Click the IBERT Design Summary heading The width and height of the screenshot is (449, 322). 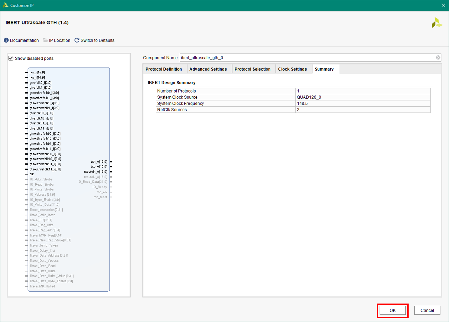pyautogui.click(x=172, y=83)
